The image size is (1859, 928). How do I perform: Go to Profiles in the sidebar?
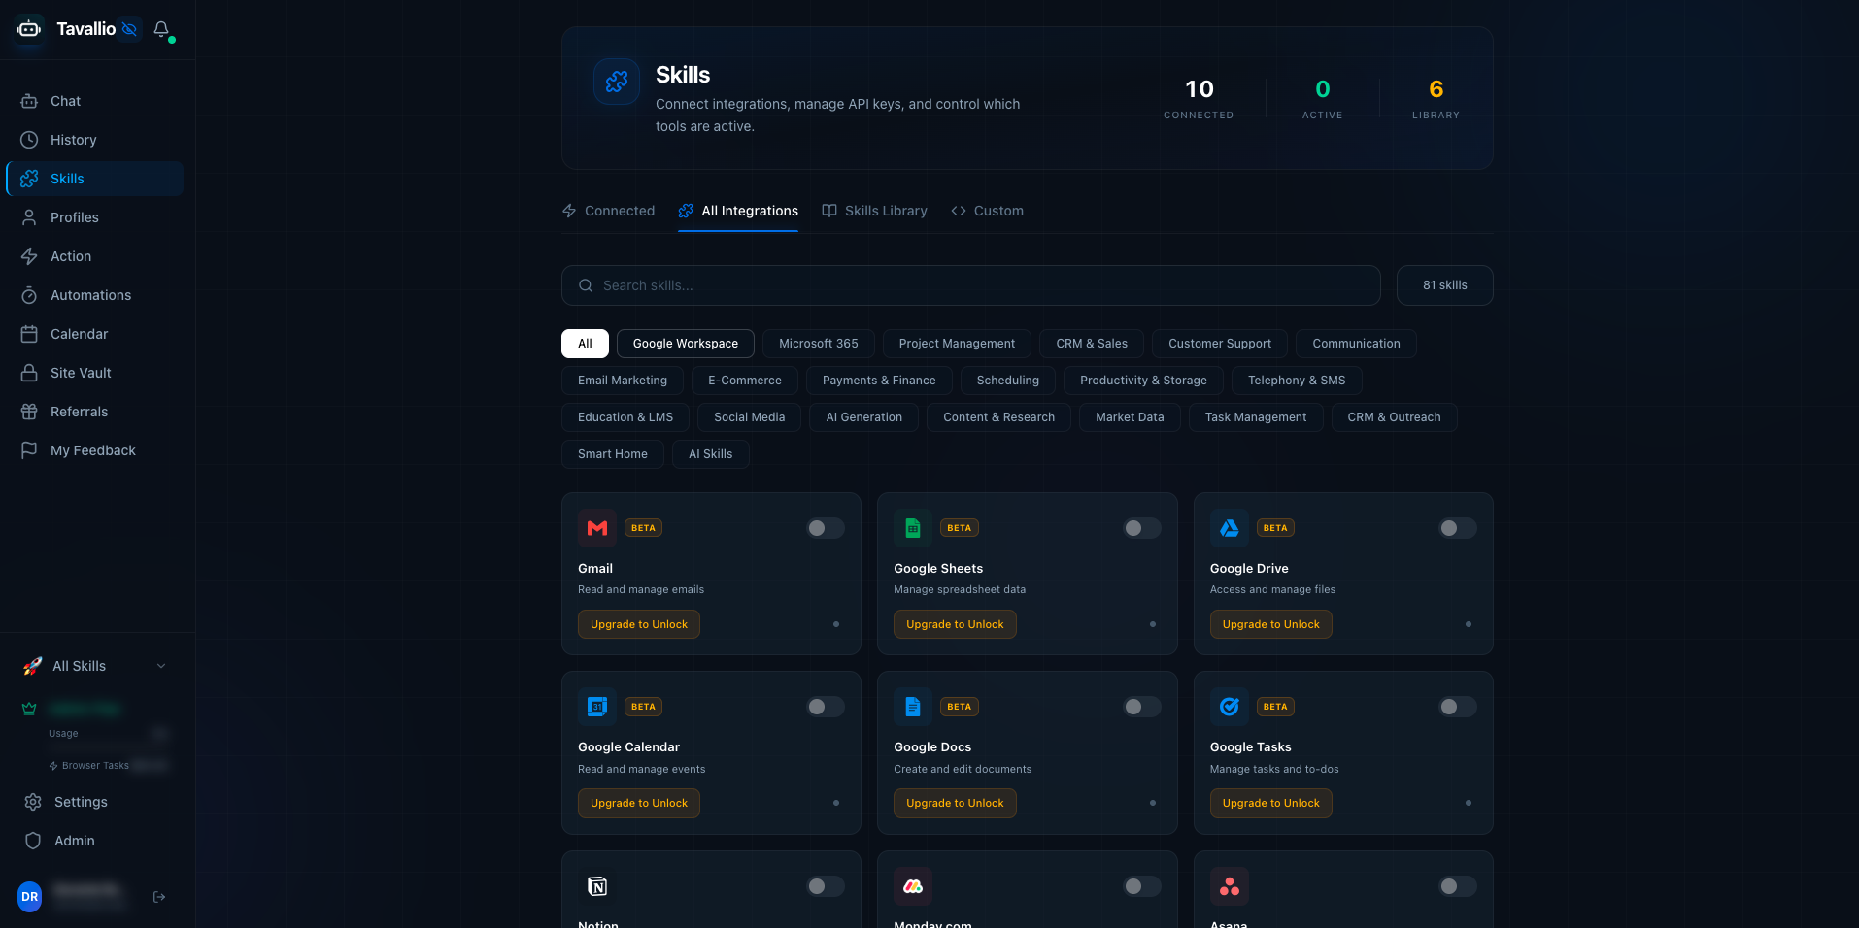coord(94,217)
